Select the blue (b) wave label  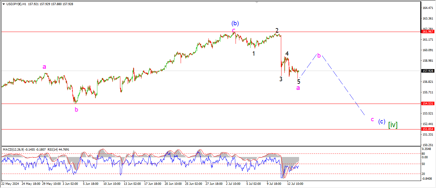(x=235, y=23)
